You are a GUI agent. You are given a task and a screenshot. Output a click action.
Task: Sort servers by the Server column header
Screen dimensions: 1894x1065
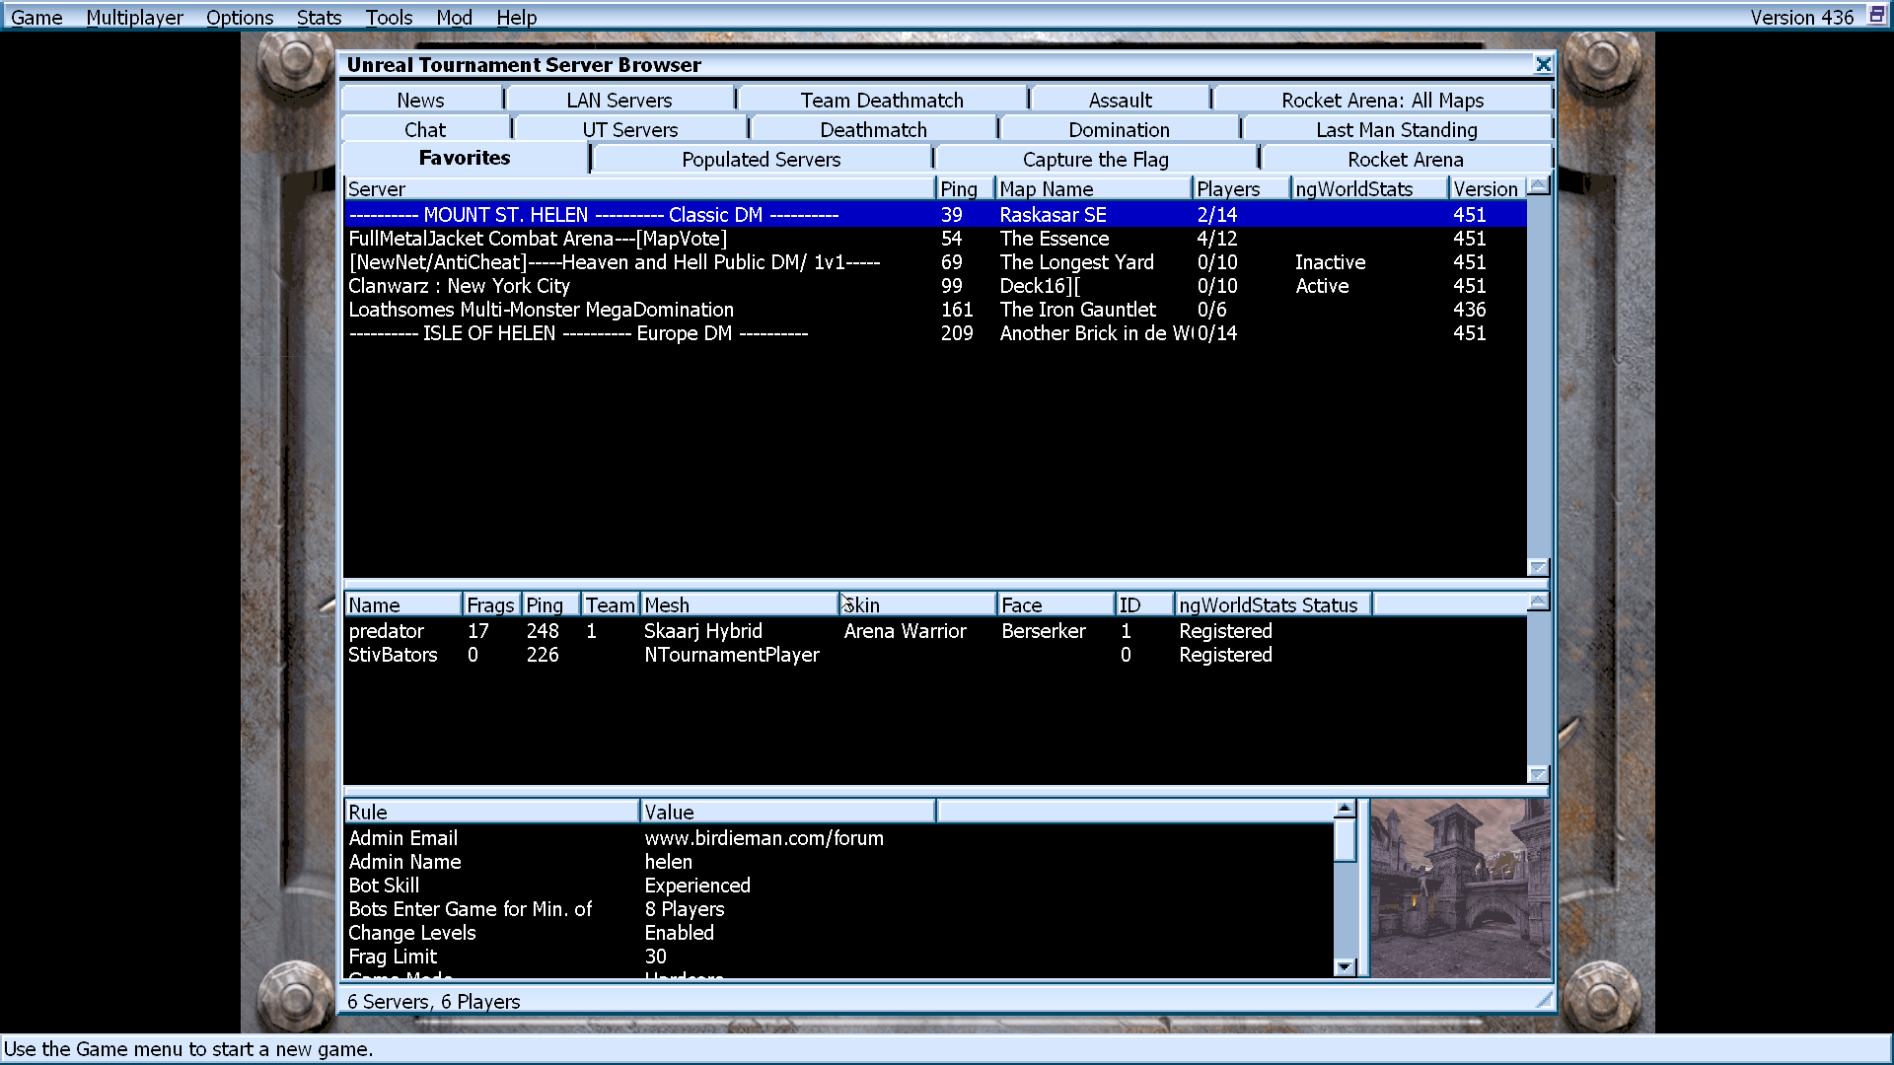pyautogui.click(x=639, y=188)
